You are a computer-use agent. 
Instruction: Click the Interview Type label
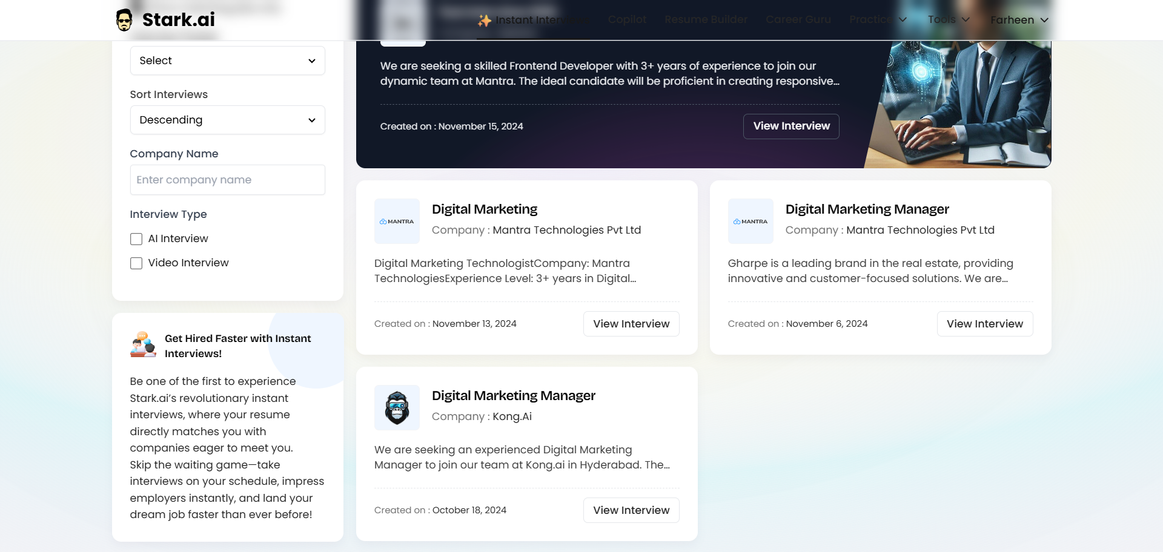tap(168, 214)
